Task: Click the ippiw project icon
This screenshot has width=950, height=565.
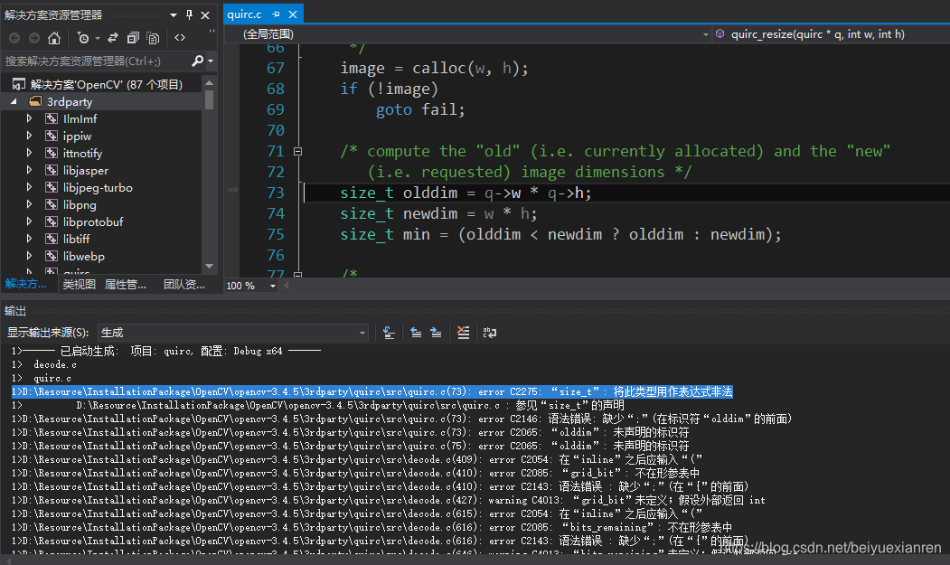Action: (x=52, y=136)
